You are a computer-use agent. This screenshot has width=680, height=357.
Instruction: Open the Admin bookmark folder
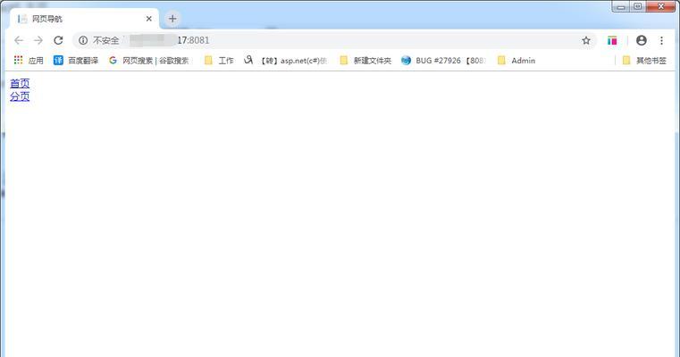coord(516,61)
